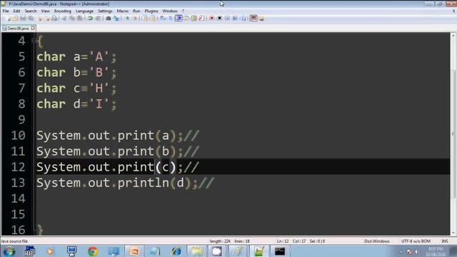Screen dimensions: 457x257
Task: Save the current file via toolbar
Action: pyautogui.click(x=23, y=19)
